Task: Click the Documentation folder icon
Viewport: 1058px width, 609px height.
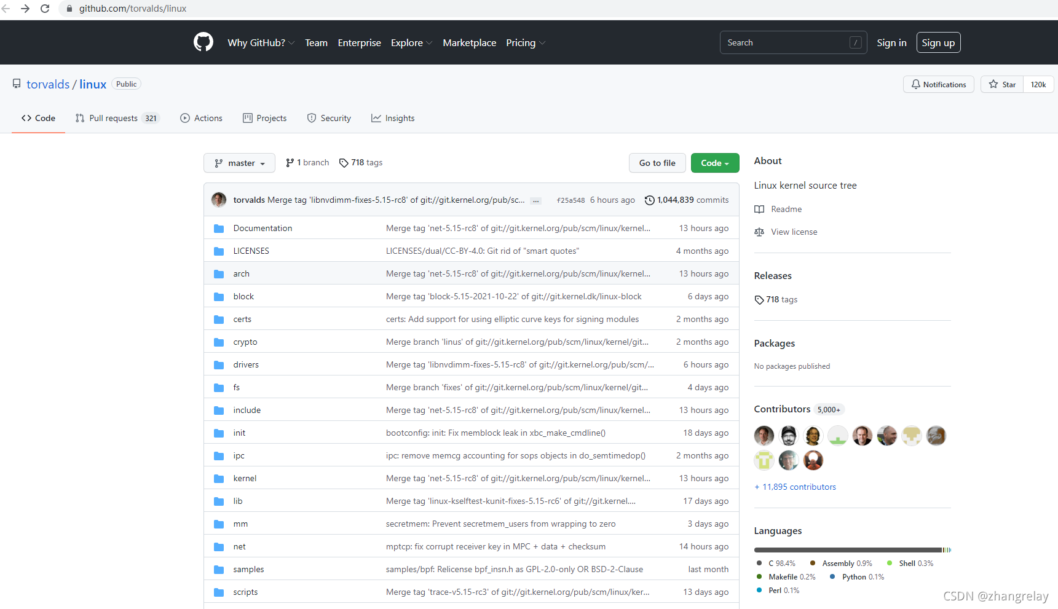Action: pos(219,229)
